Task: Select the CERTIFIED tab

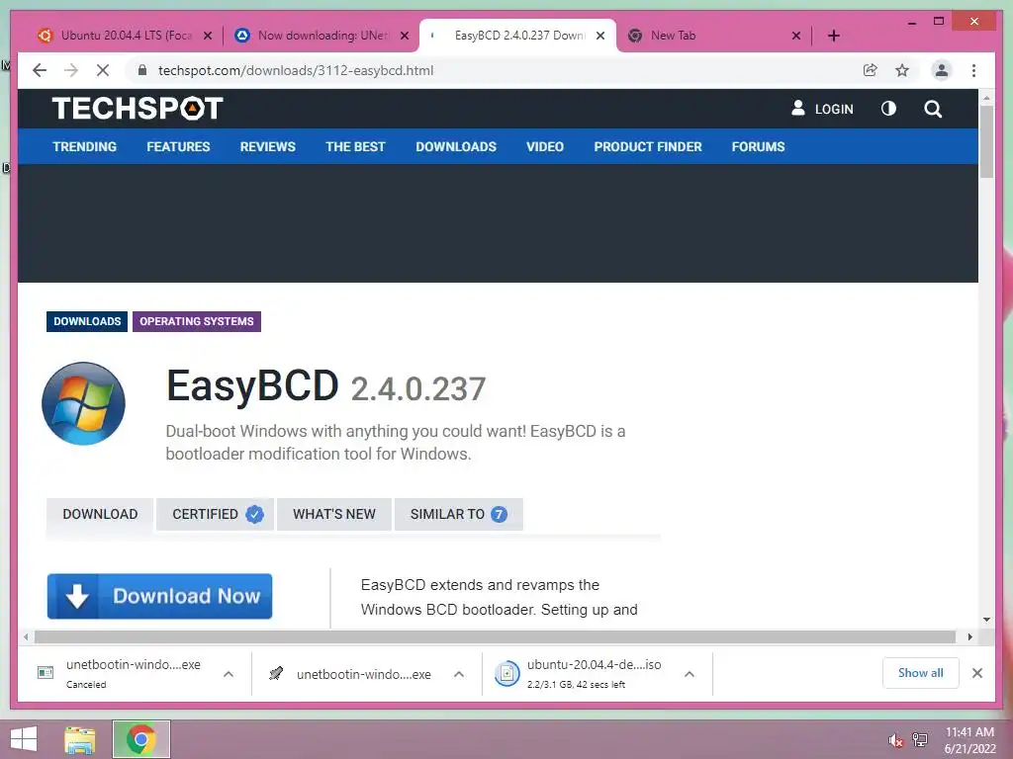Action: [215, 514]
